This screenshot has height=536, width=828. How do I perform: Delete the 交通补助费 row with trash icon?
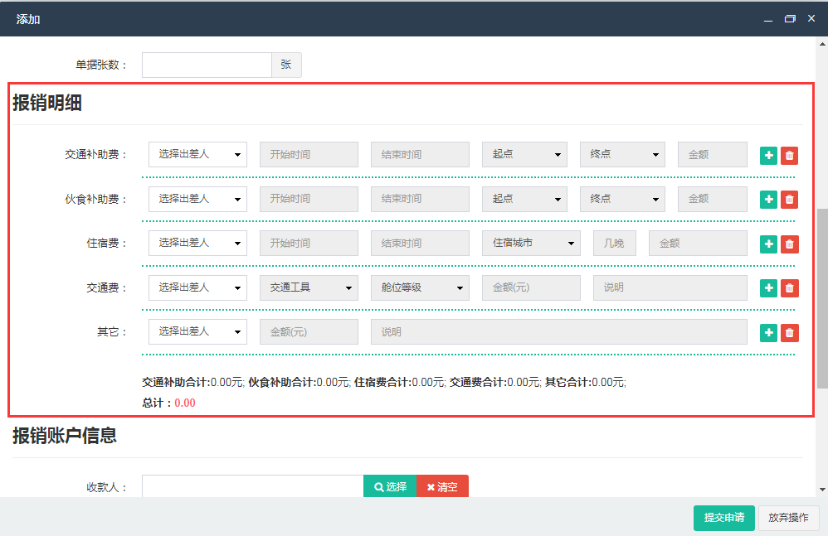pos(790,156)
